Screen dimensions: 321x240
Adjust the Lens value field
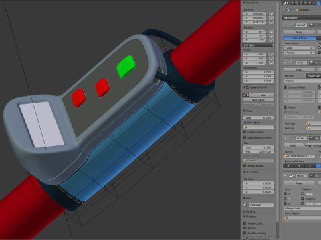pos(258,118)
